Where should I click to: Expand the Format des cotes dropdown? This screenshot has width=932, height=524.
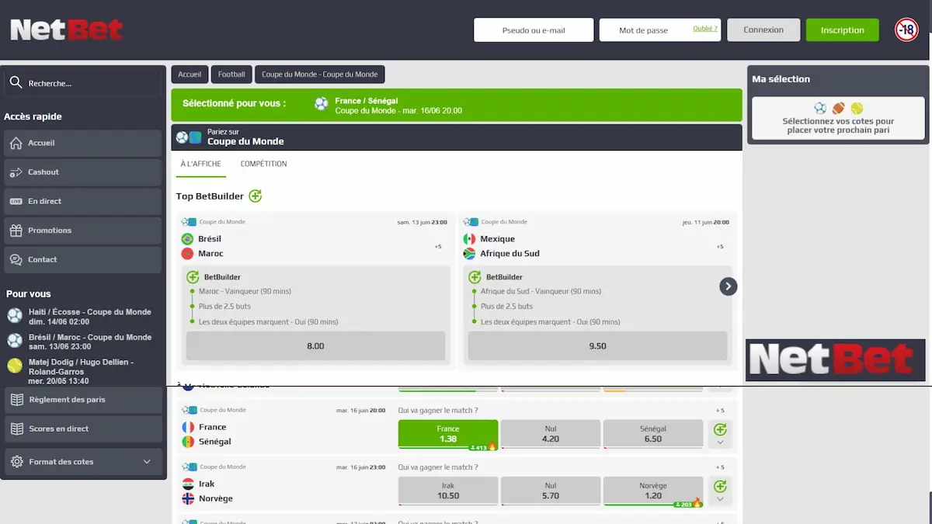[x=148, y=462]
